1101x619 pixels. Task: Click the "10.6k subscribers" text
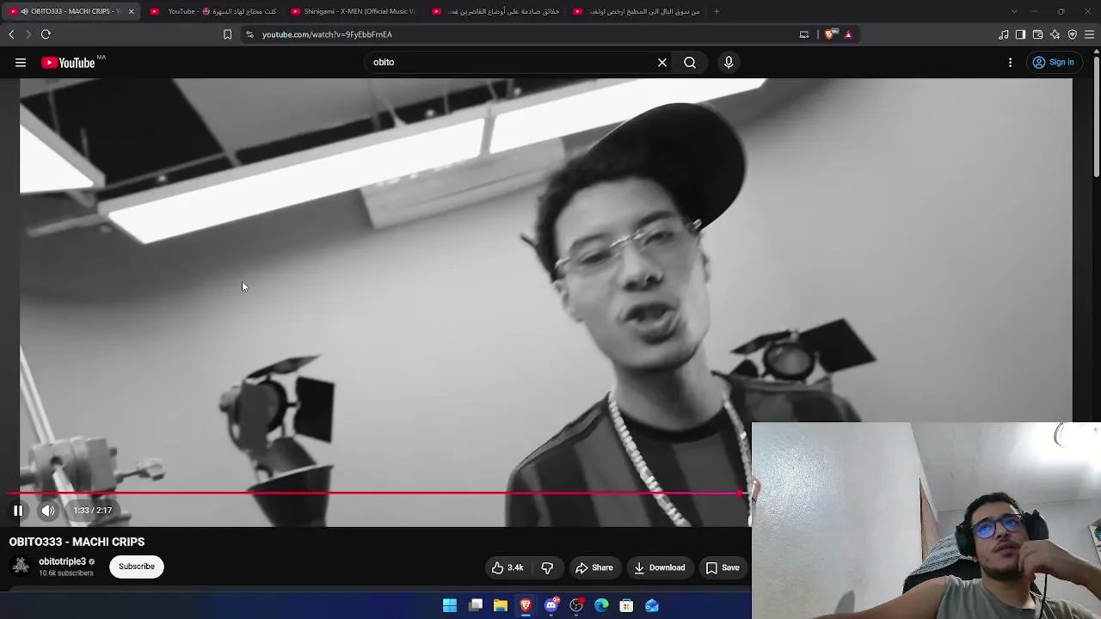66,573
